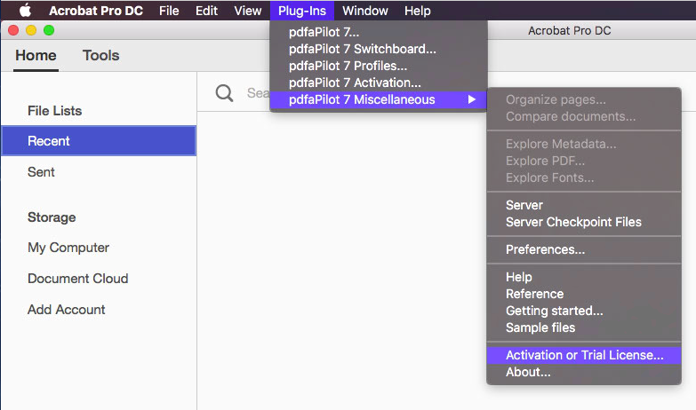Open the Acrobat Pro DC app menu
Screen dimensions: 696x410
(x=96, y=11)
